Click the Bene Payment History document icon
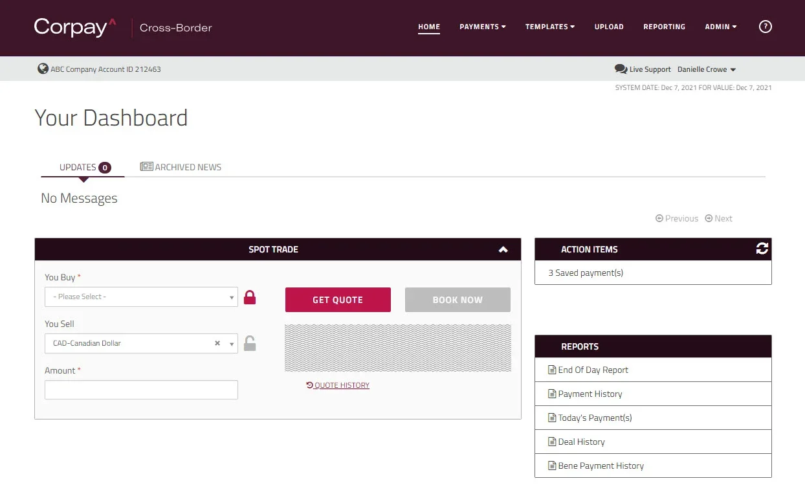 point(552,466)
